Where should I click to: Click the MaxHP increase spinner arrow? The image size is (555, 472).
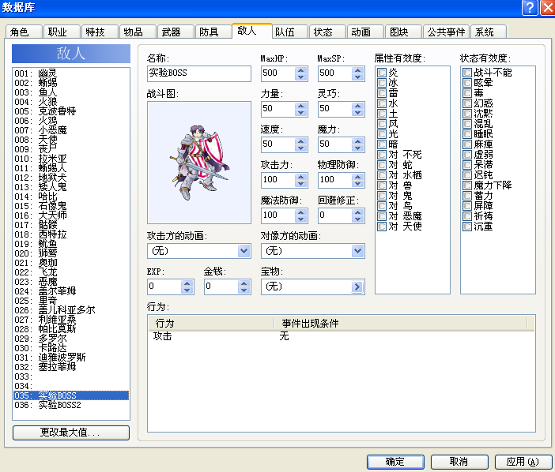click(x=301, y=70)
